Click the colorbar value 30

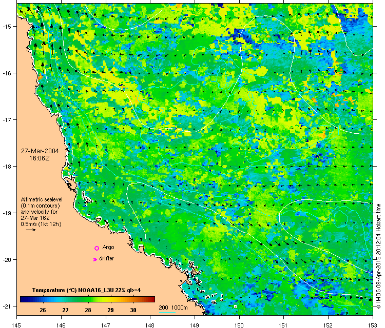pyautogui.click(x=133, y=310)
